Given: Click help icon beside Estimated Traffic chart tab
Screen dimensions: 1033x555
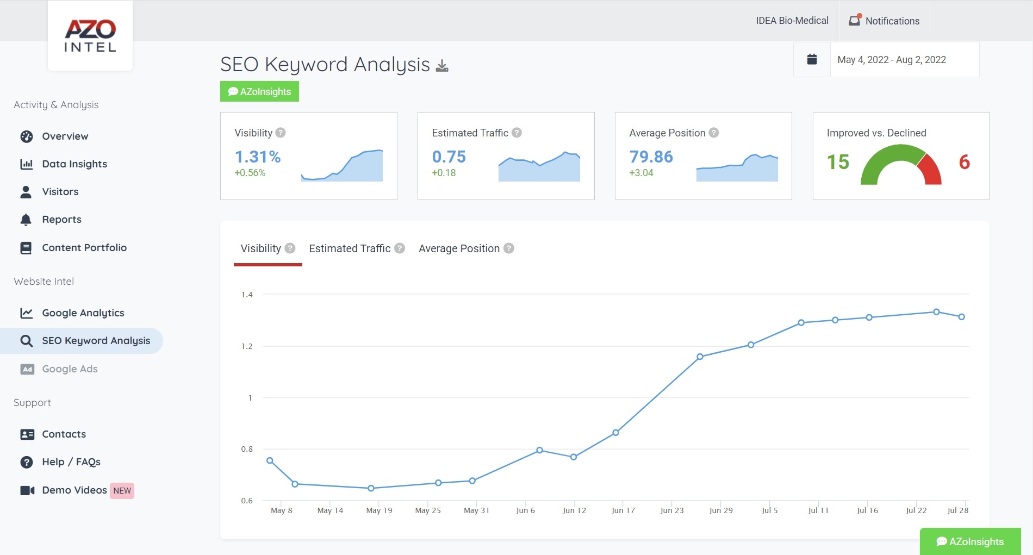Looking at the screenshot, I should [x=400, y=248].
